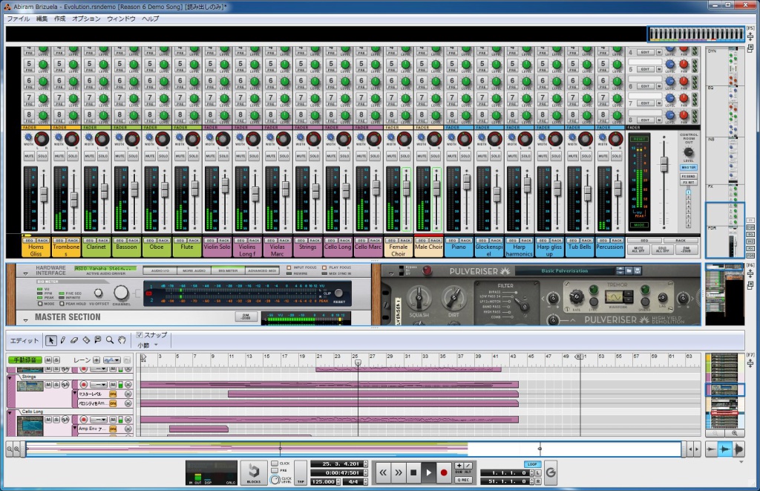Select the Eraser tool in sequencer toolbar
Screen dimensions: 760x491
[75, 340]
